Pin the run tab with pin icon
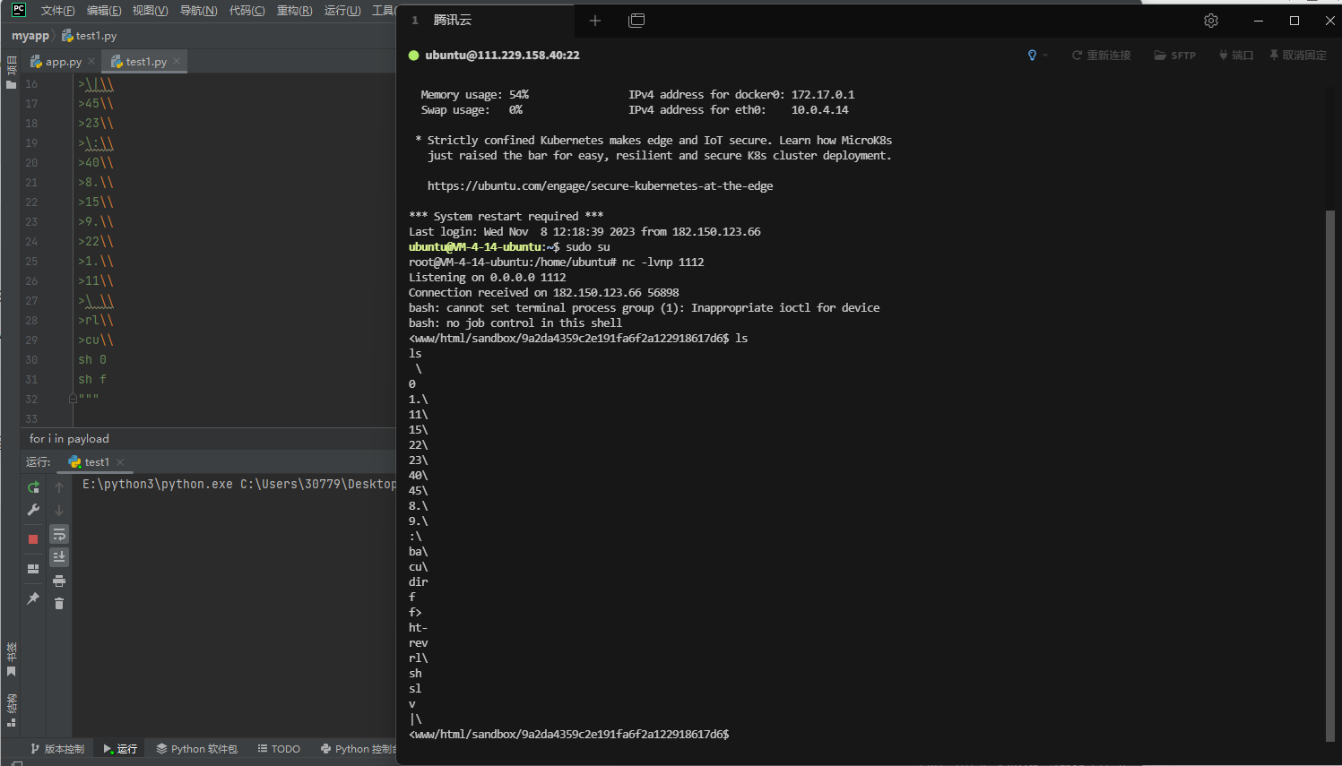The image size is (1342, 766). 33,598
